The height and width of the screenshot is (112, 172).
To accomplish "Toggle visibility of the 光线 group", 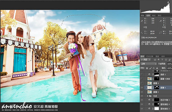I will 142,96.
